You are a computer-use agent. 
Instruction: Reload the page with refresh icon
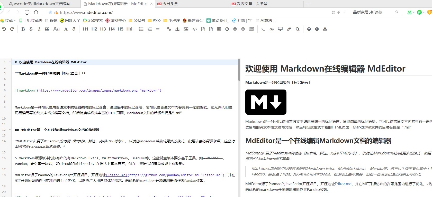coord(27,12)
